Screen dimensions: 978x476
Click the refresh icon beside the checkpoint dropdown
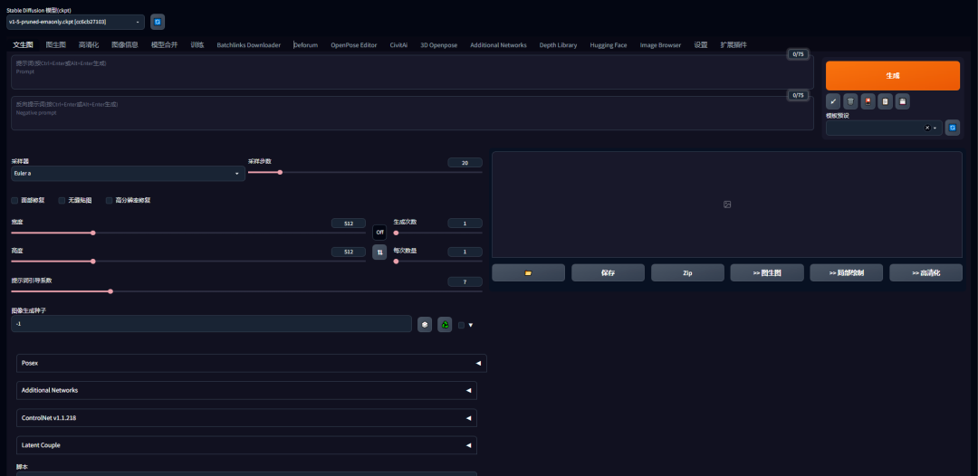[158, 21]
